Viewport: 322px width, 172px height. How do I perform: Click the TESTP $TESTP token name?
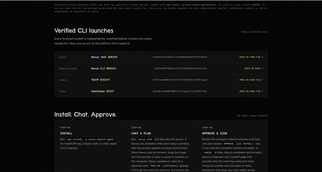[x=100, y=80]
